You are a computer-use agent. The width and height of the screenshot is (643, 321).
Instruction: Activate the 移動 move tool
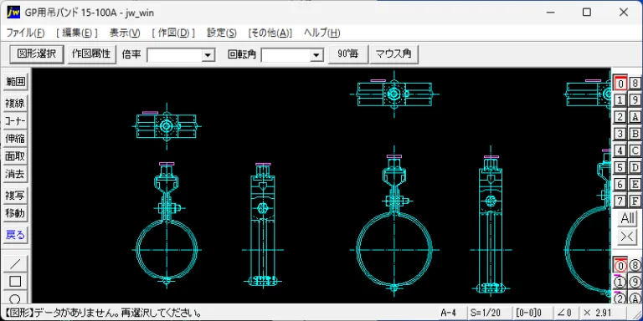click(x=15, y=213)
